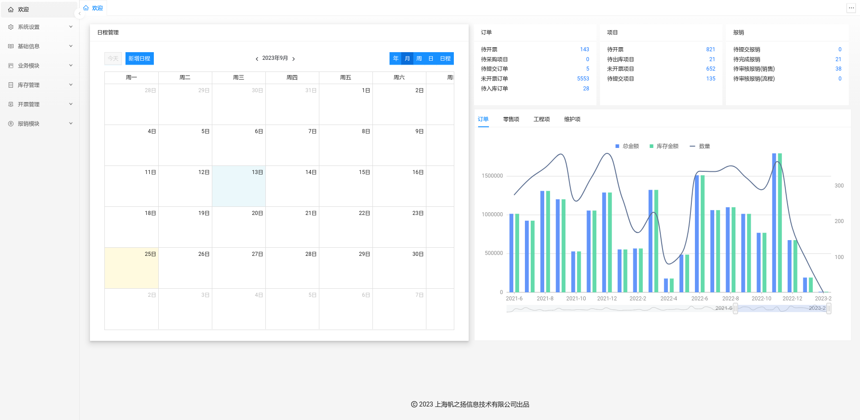Click the 今天 button
Image resolution: width=860 pixels, height=420 pixels.
coord(113,58)
